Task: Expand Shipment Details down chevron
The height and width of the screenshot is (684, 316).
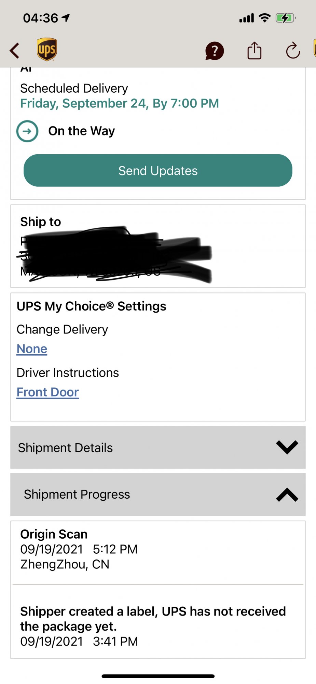Action: coord(287,447)
